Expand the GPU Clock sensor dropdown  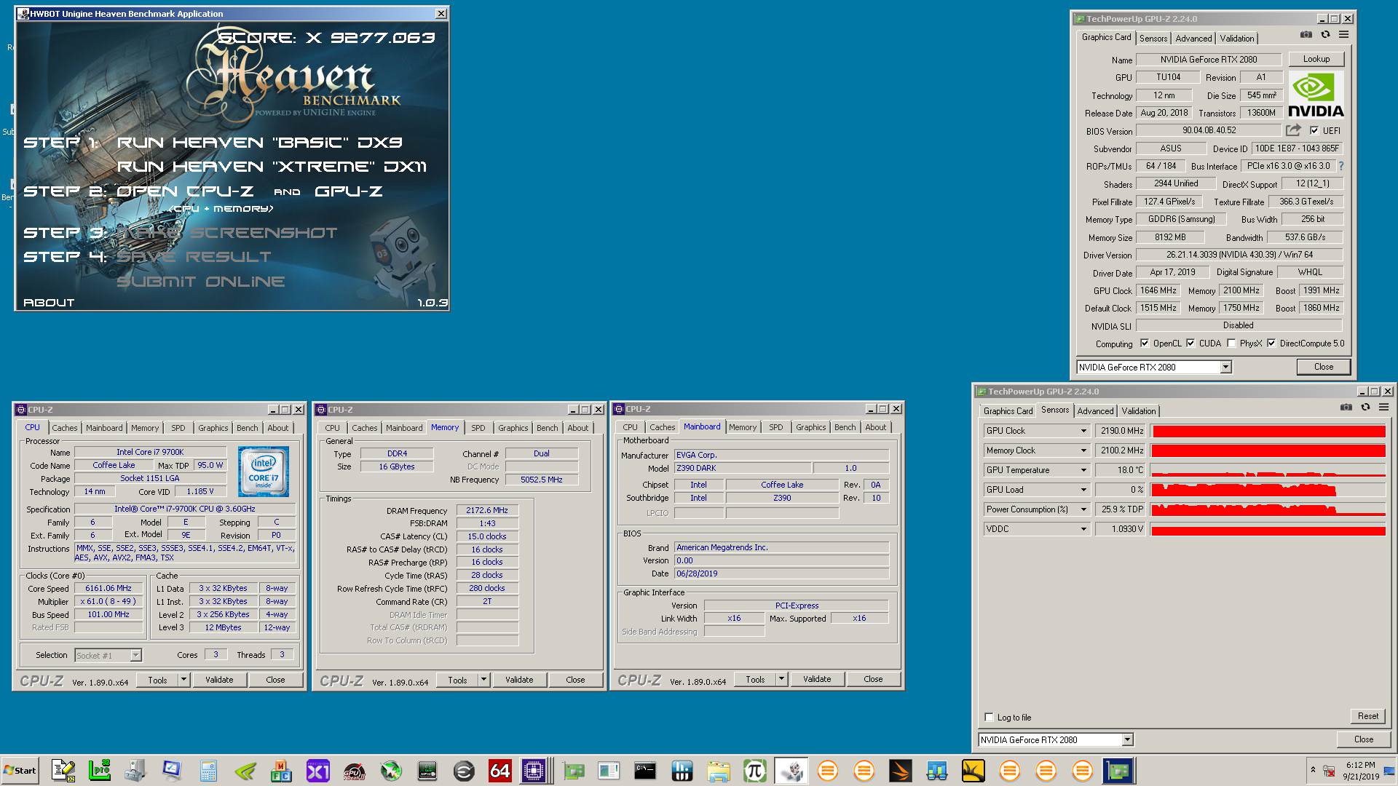coord(1083,431)
